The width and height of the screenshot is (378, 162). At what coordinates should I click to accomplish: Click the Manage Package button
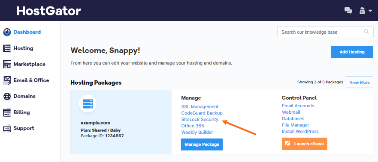[x=202, y=144]
